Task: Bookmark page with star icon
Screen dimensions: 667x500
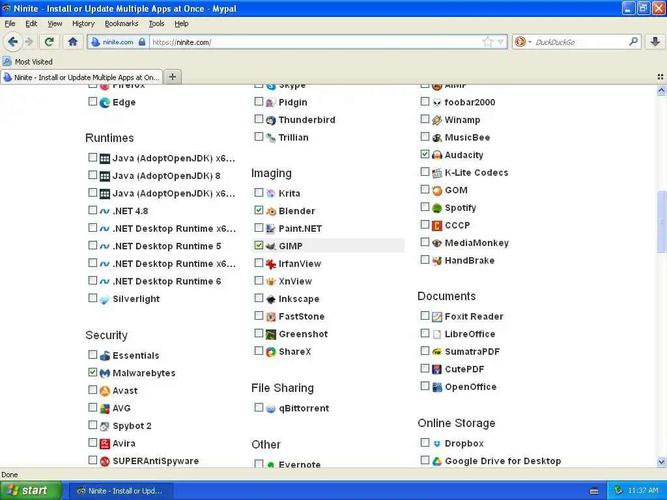Action: [487, 42]
